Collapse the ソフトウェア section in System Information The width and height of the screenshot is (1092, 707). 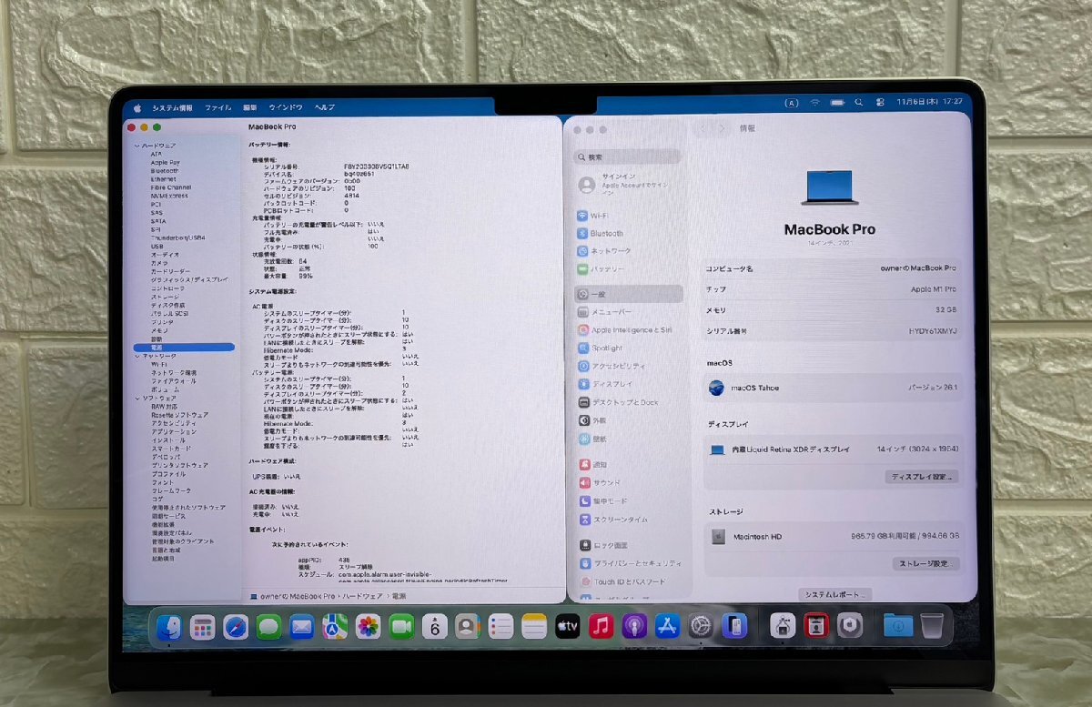tap(137, 398)
